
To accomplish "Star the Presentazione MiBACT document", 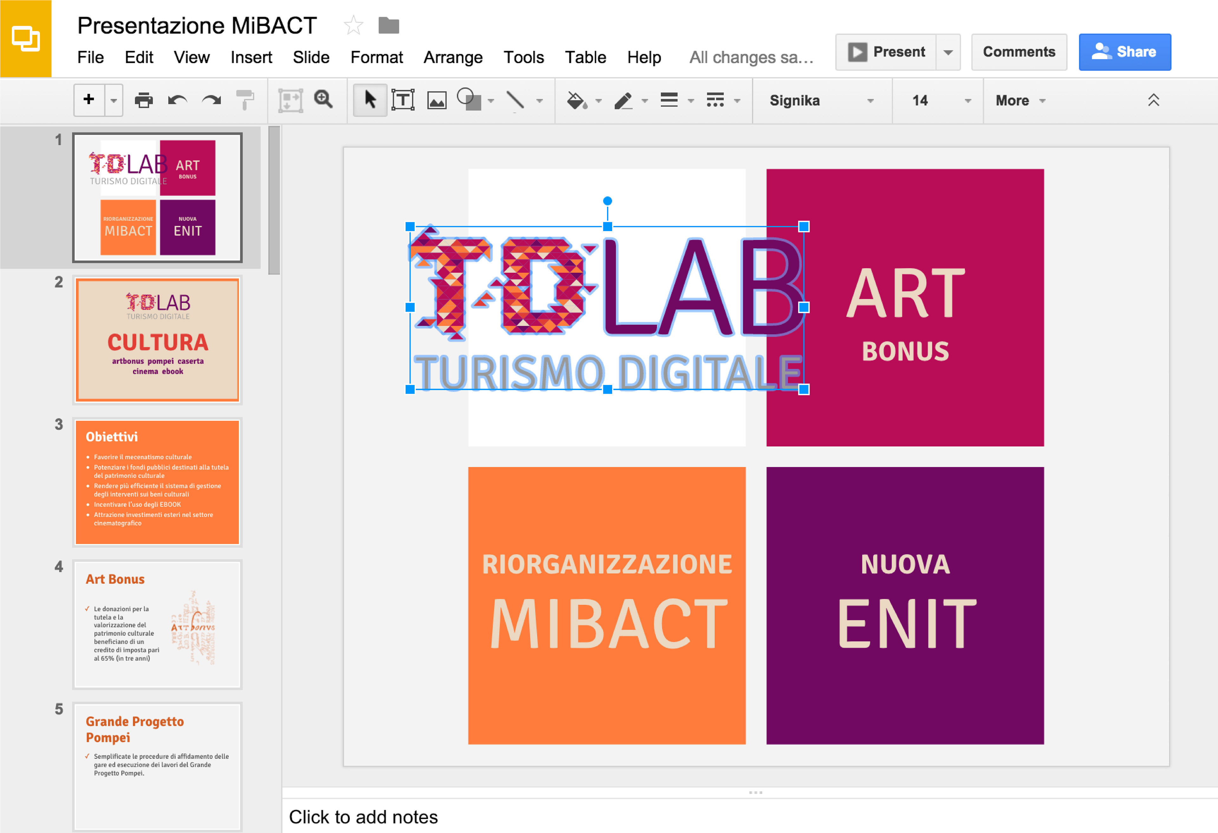I will (354, 25).
